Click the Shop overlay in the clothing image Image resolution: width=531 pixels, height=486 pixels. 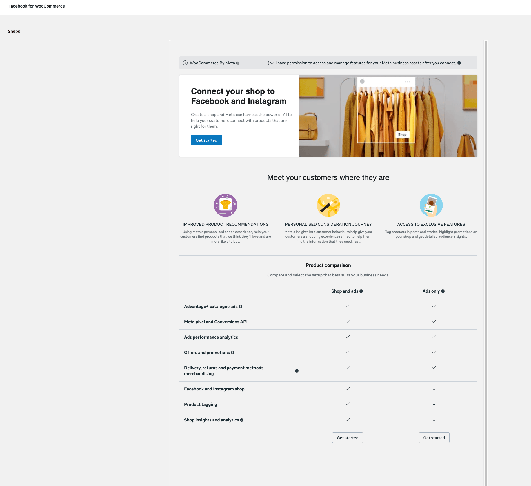pos(402,134)
